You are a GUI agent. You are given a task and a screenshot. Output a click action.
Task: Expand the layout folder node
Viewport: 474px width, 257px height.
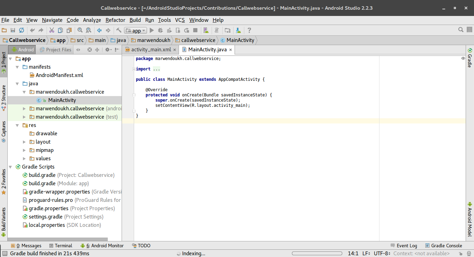click(x=24, y=142)
